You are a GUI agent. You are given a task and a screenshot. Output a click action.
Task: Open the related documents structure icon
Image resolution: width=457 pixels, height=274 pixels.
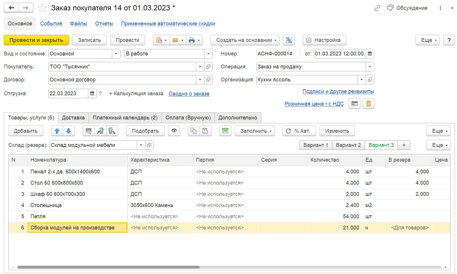(289, 40)
